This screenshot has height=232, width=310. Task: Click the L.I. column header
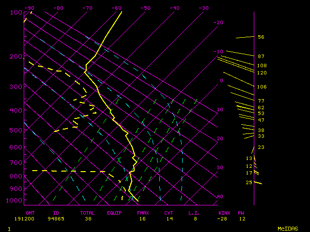click(194, 213)
